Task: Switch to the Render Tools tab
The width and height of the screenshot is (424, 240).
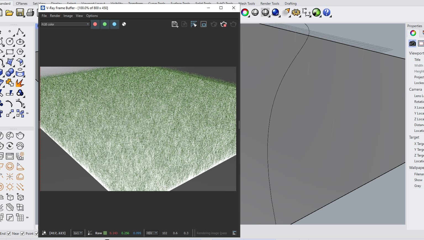Action: point(270,3)
